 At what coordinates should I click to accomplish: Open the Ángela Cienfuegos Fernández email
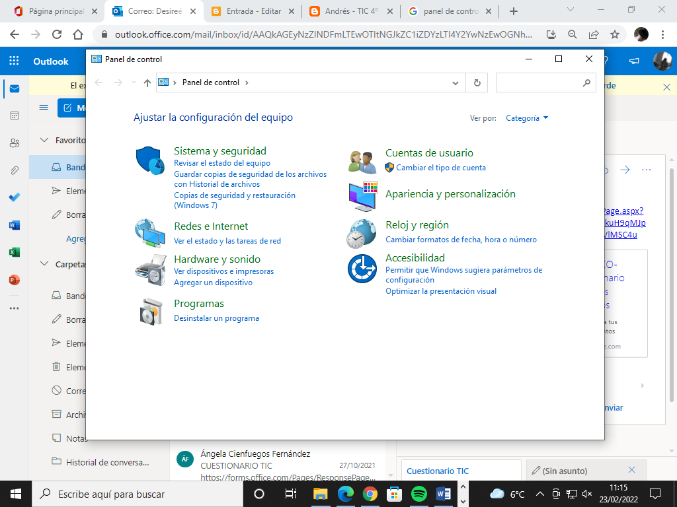[276, 464]
